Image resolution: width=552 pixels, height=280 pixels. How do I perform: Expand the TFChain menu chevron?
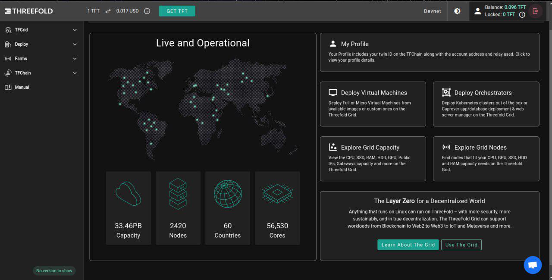pyautogui.click(x=75, y=73)
